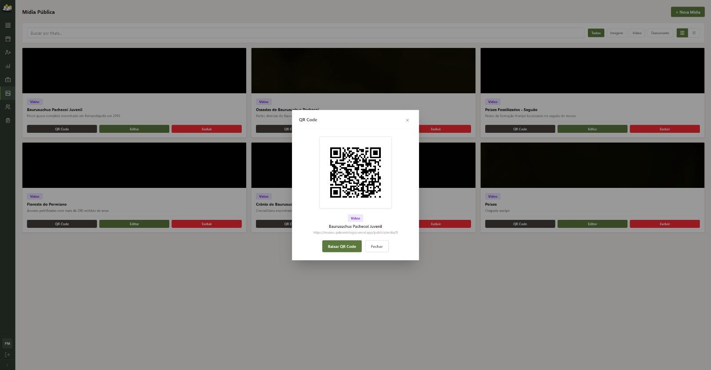The width and height of the screenshot is (711, 370).
Task: Open the briefcase icon in sidebar
Action: [8, 80]
